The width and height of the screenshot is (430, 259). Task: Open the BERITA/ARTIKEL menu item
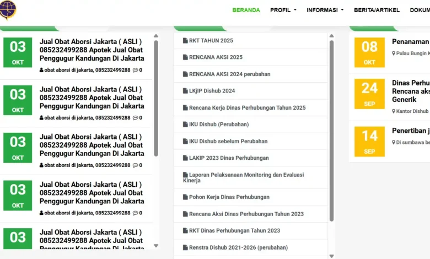(377, 10)
